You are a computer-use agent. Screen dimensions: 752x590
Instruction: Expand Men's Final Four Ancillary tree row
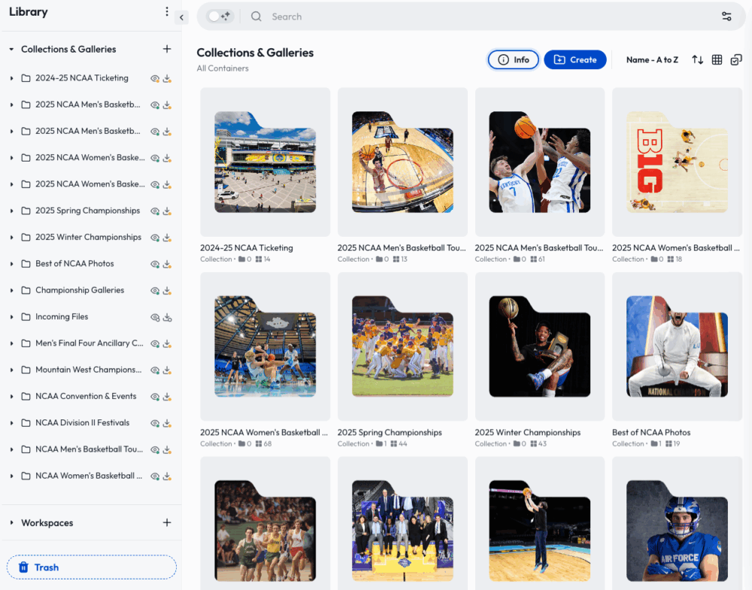pyautogui.click(x=11, y=343)
